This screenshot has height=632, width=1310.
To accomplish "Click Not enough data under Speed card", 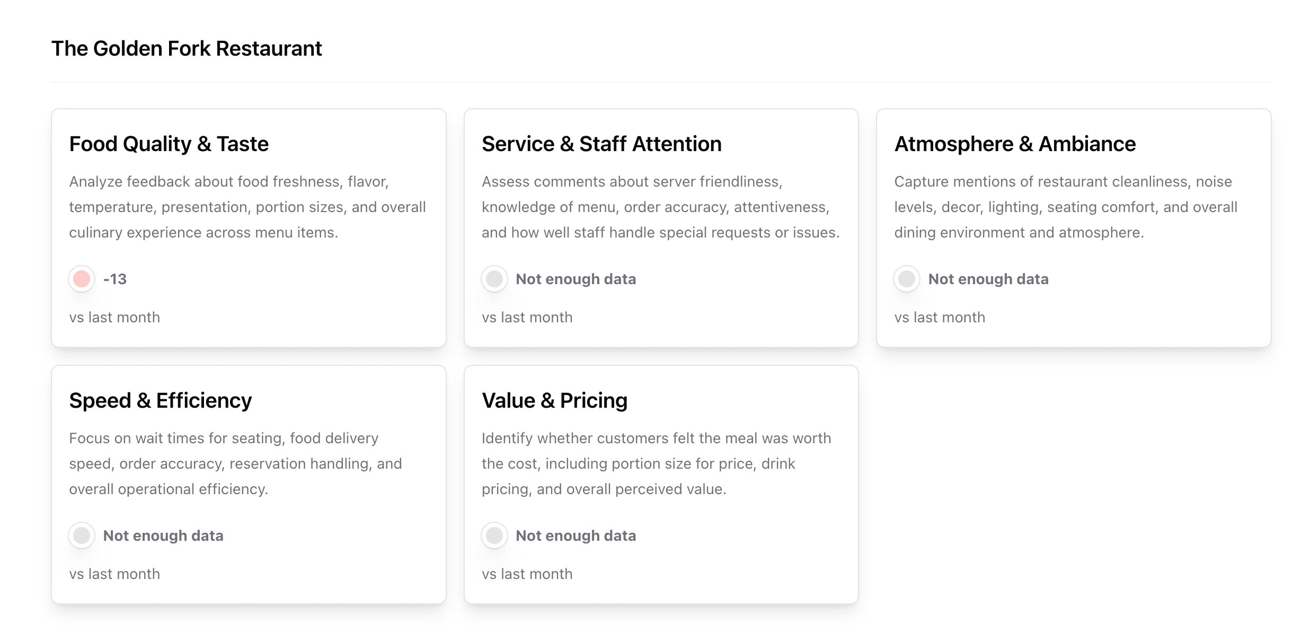I will 163,536.
